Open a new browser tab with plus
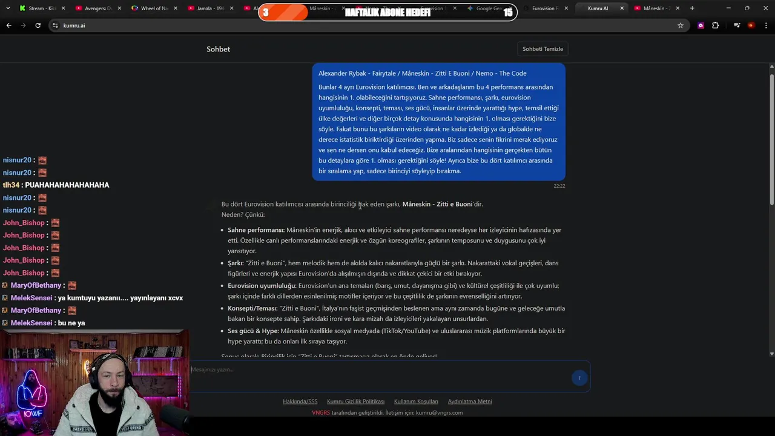Image resolution: width=775 pixels, height=436 pixels. coord(692,8)
